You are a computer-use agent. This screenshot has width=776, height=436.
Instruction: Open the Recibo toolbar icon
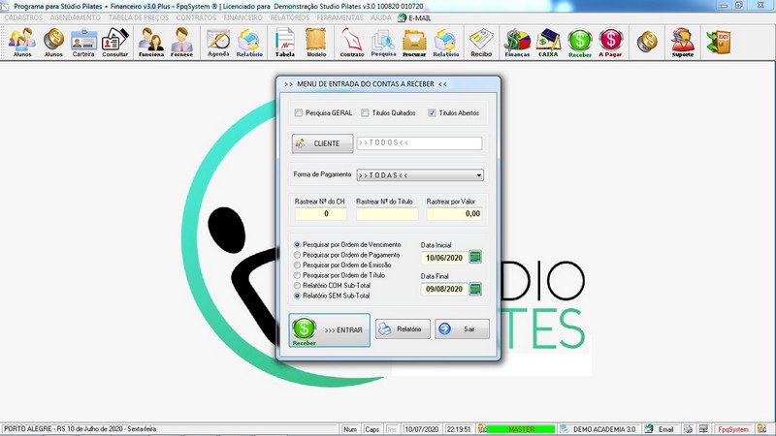click(481, 43)
